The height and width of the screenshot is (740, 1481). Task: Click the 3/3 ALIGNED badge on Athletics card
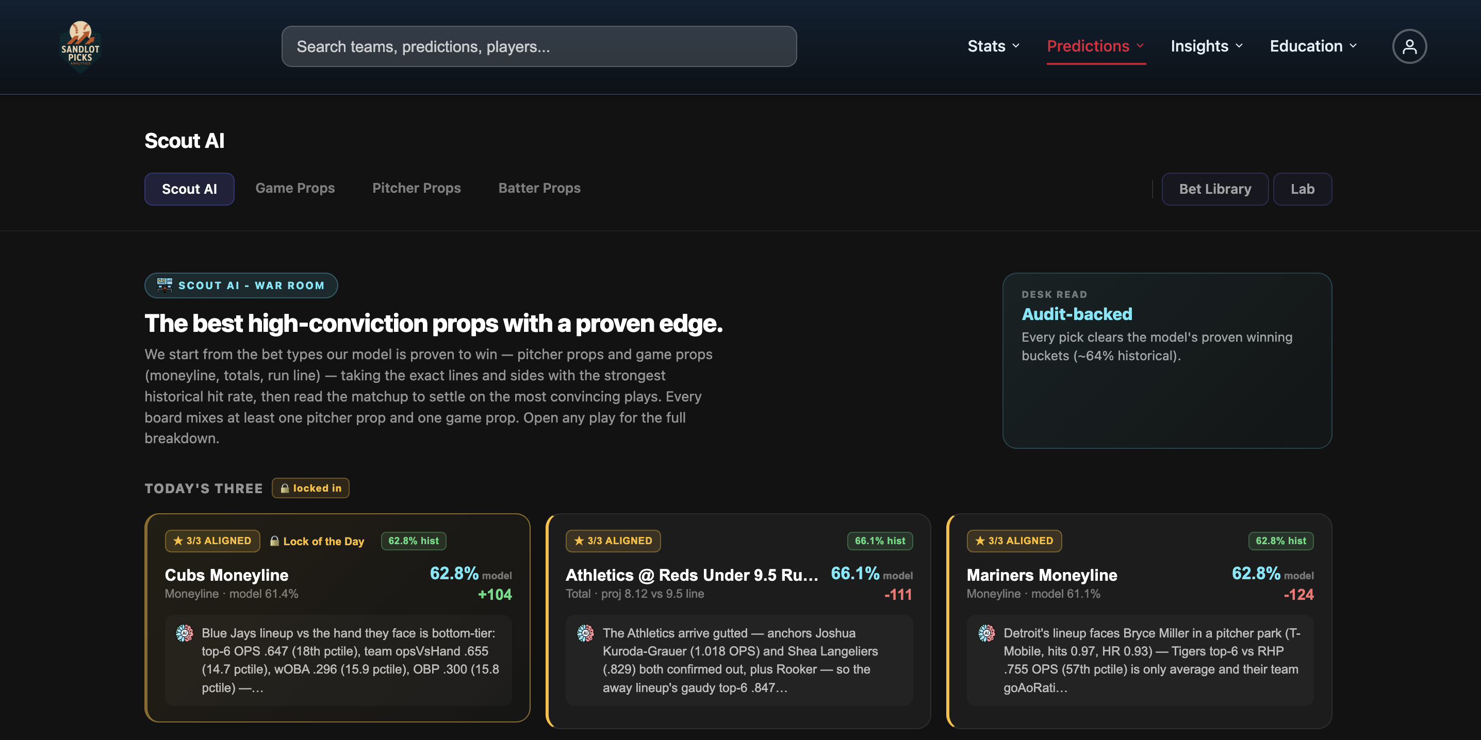(613, 541)
